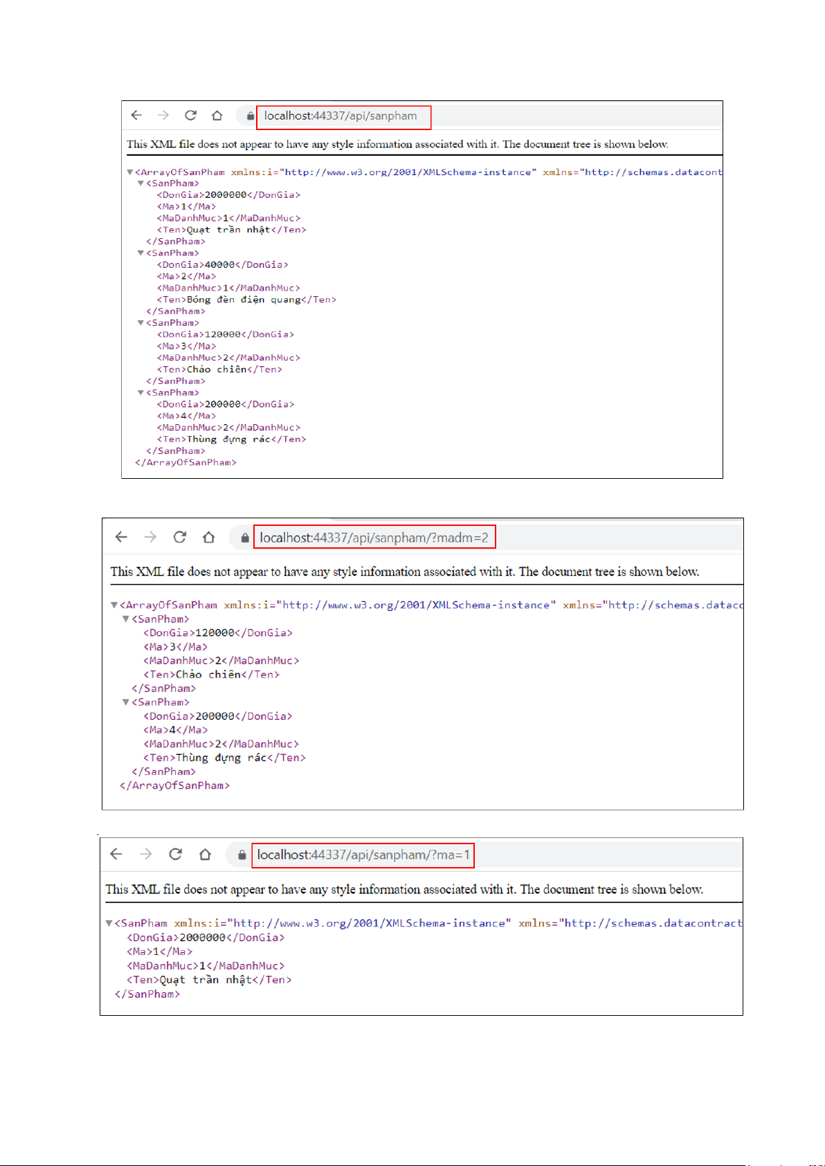The image size is (825, 1166).
Task: Collapse ArrayOfSanPham root in api/sanpham page
Action: point(129,172)
